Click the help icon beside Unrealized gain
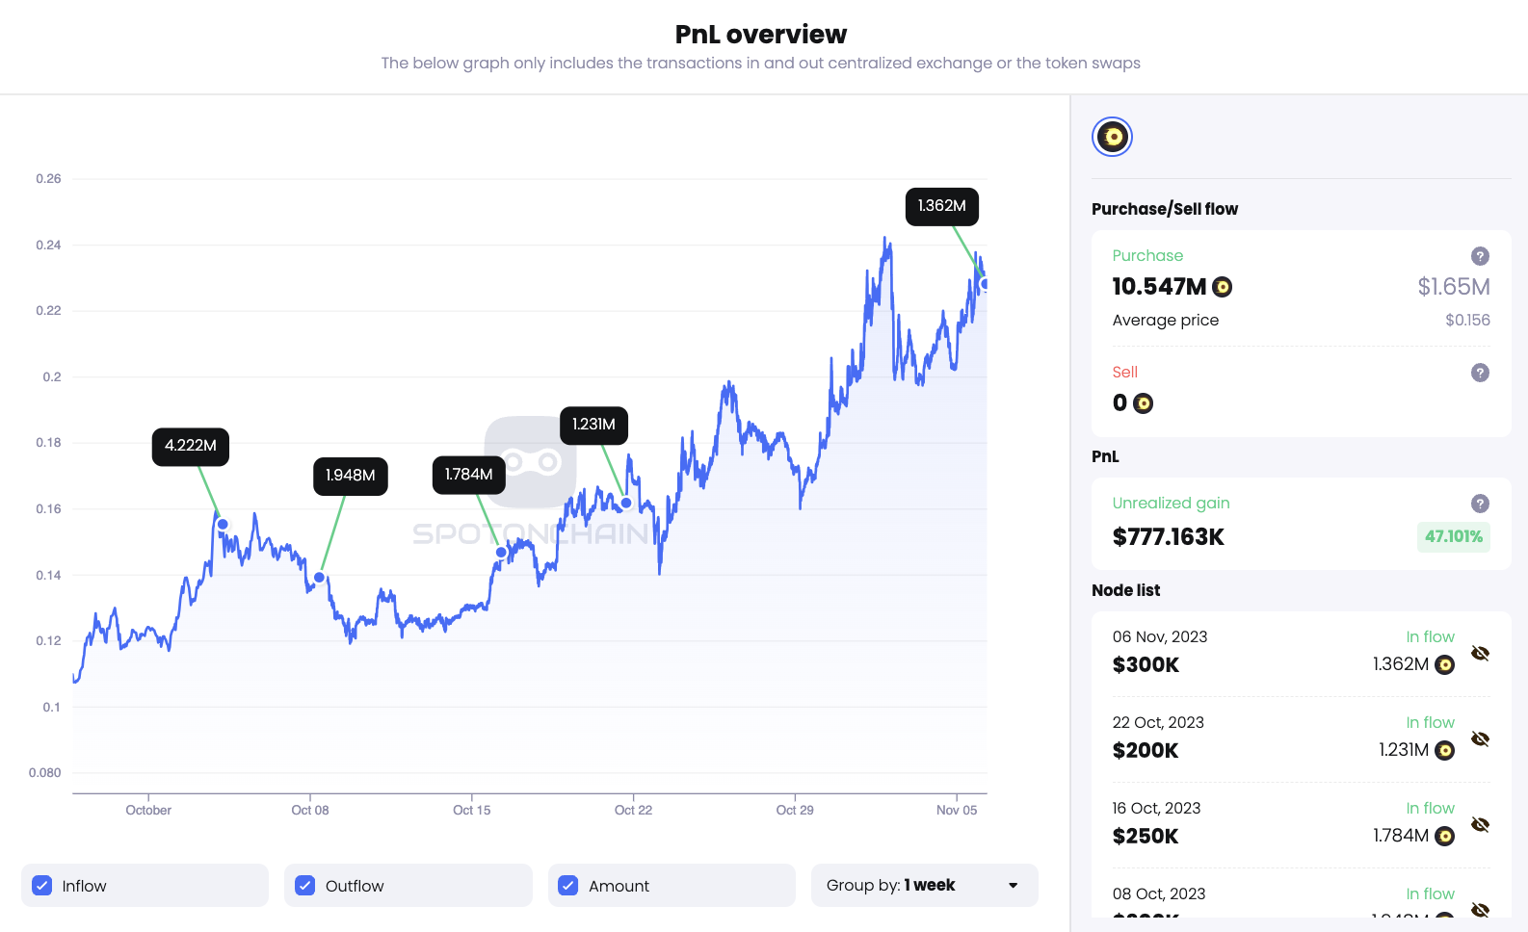The image size is (1528, 932). pos(1480,504)
